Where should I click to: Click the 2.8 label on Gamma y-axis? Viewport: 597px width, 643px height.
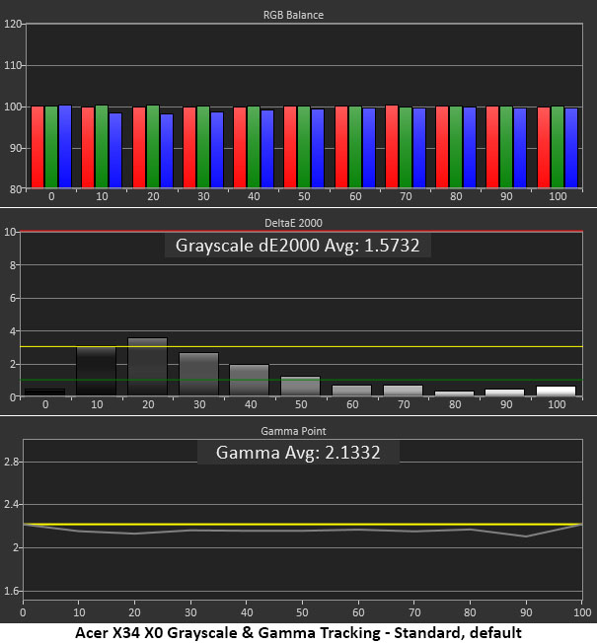(x=12, y=463)
